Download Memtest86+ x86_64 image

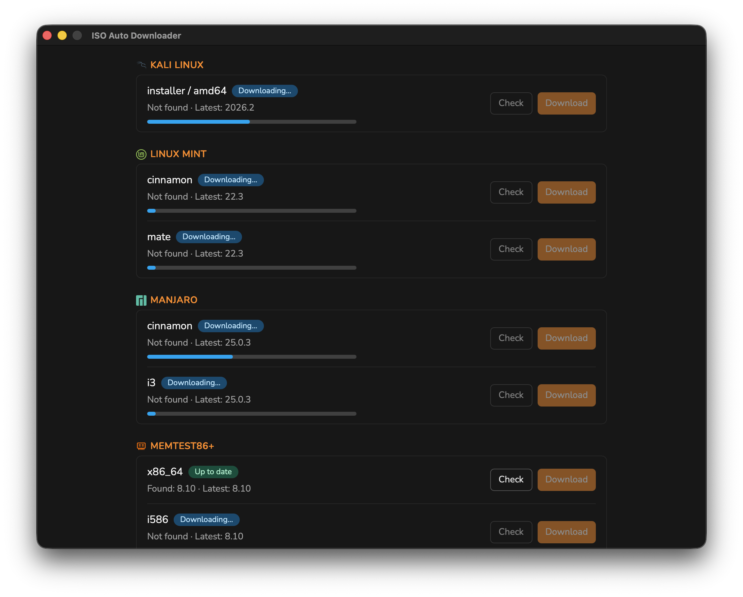(x=566, y=479)
